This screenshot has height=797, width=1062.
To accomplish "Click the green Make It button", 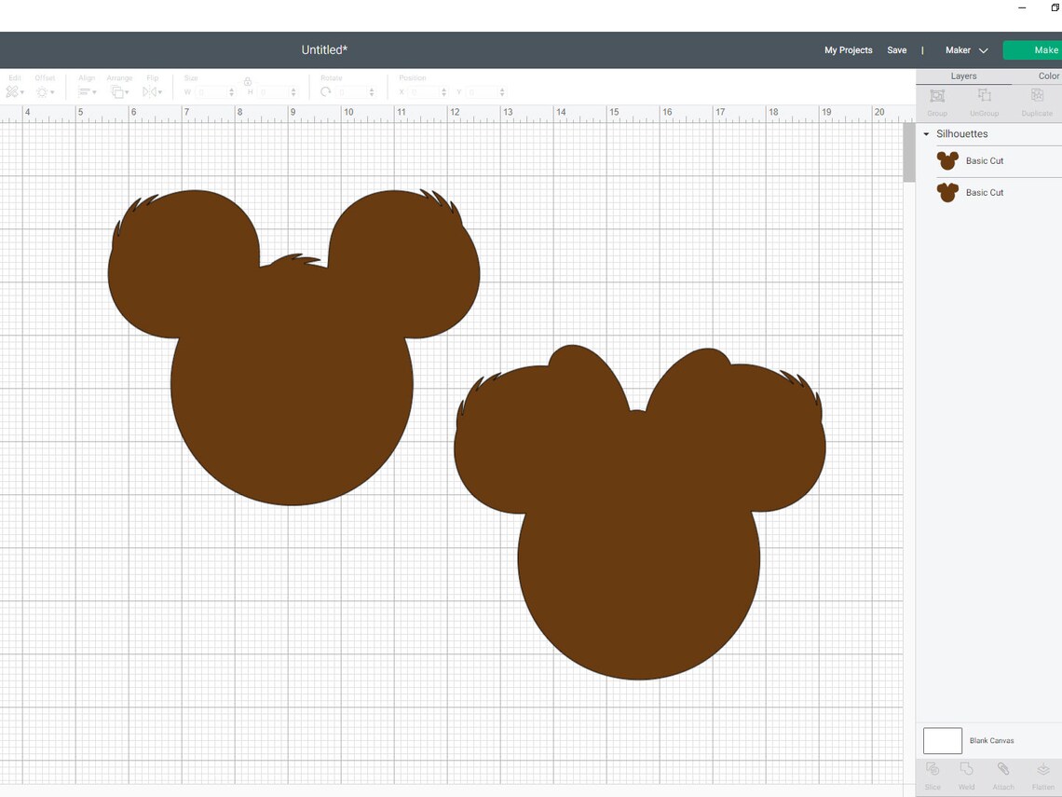I will (x=1033, y=50).
